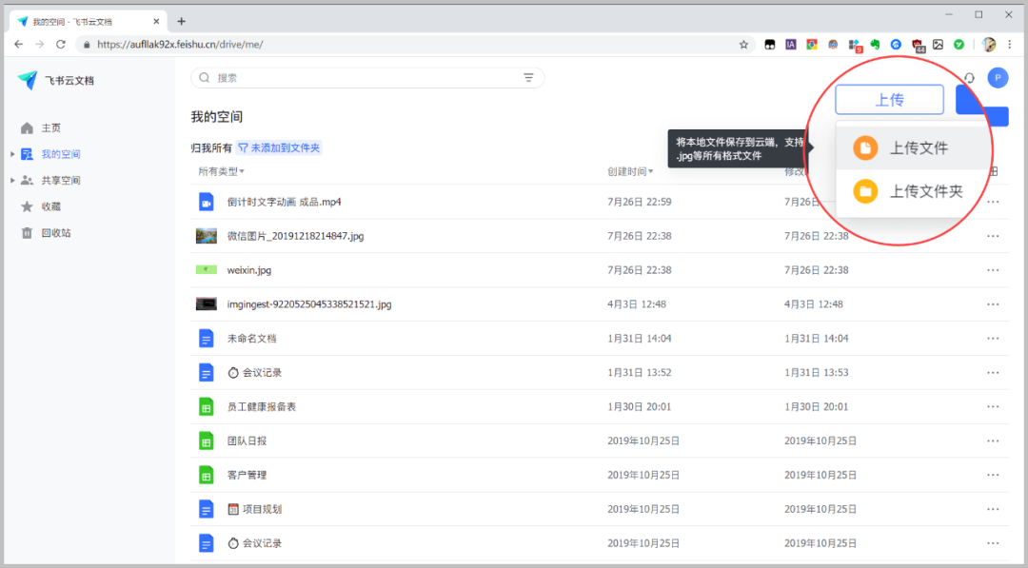Click the browser address bar URL

coord(180,45)
